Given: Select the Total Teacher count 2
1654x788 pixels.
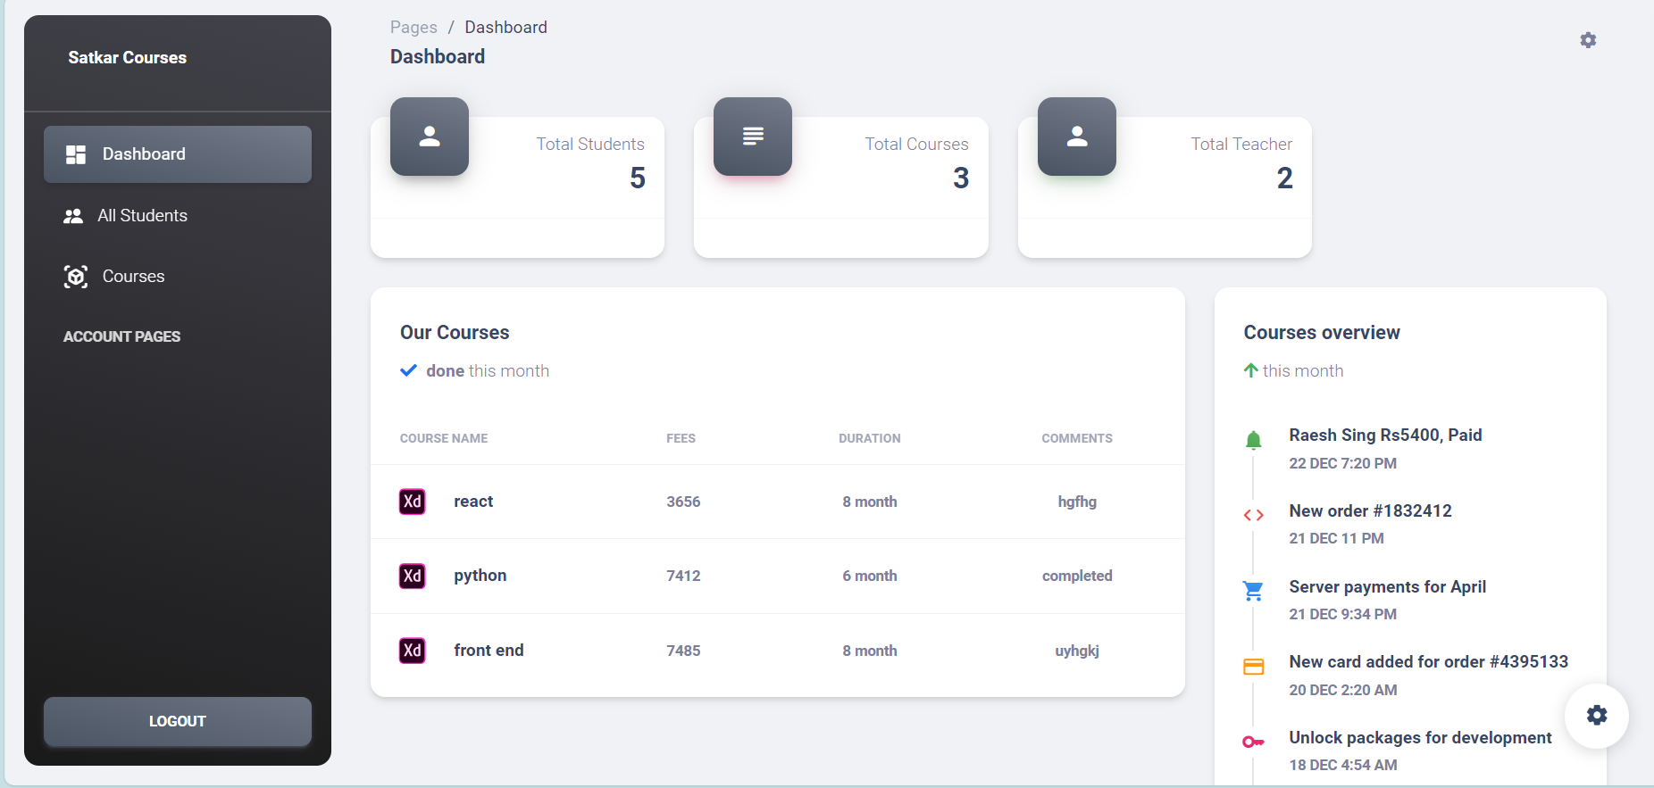Looking at the screenshot, I should (1285, 178).
